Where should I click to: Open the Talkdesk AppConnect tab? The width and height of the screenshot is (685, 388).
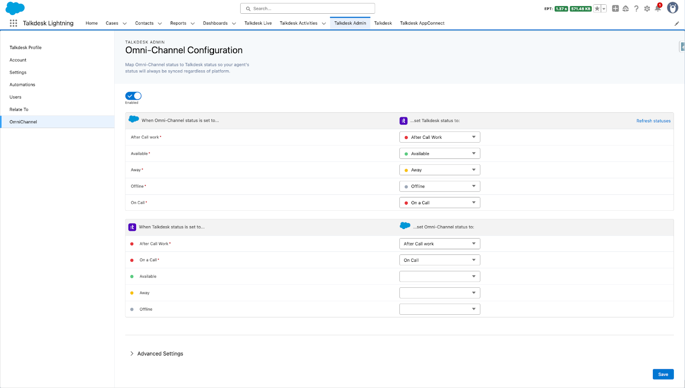point(422,23)
